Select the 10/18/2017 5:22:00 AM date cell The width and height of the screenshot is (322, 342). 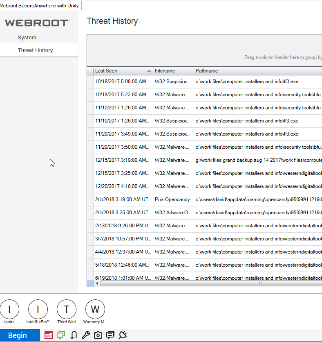(x=122, y=95)
